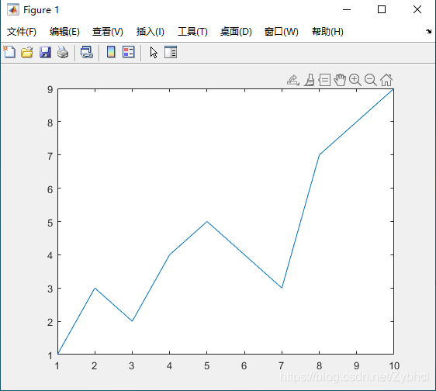436x391 pixels.
Task: Click the x-axis tick label 10
Action: 394,366
